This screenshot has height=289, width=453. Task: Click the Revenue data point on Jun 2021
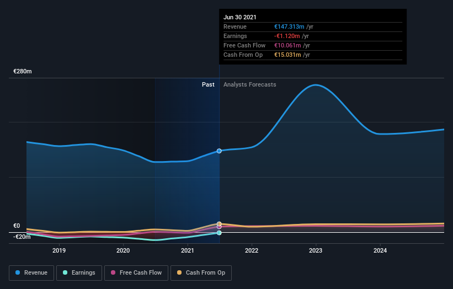(219, 151)
